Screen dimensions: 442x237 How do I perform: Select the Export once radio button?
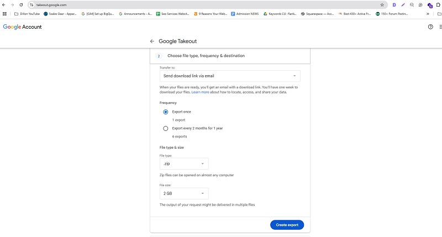click(166, 112)
